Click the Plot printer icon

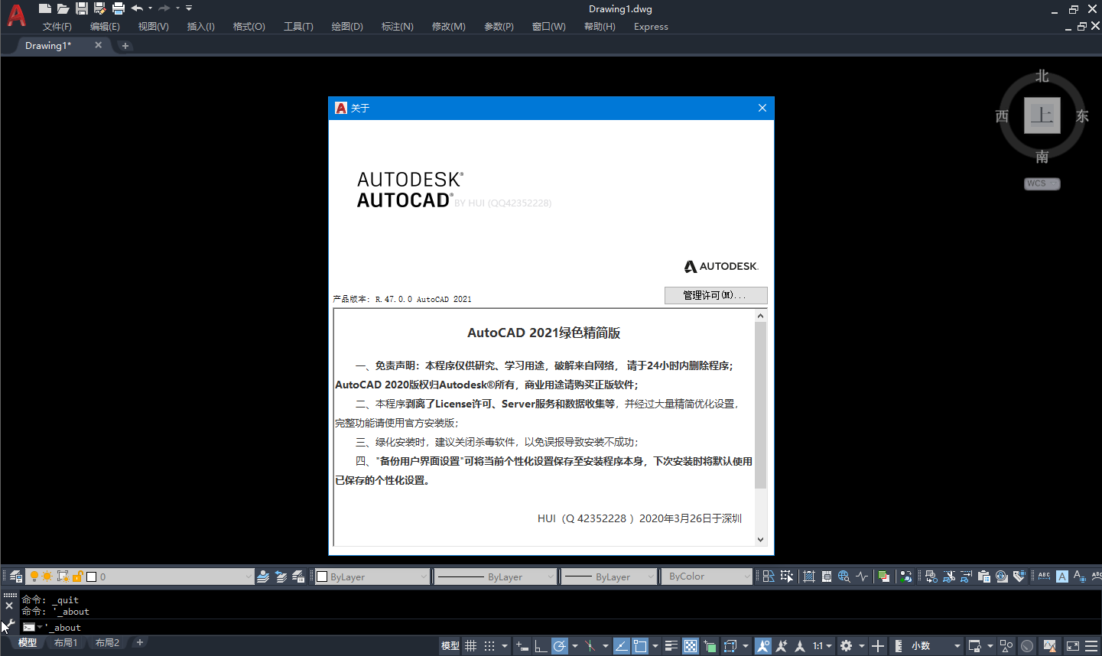[118, 8]
